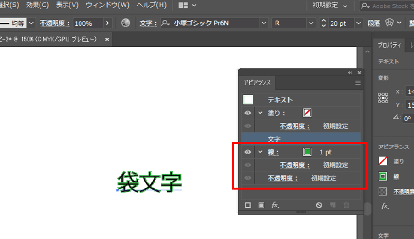This screenshot has width=414, height=239.
Task: Click the 100% opacity input field
Action: (x=87, y=23)
